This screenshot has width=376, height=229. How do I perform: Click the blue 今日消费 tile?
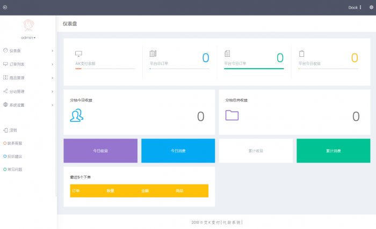tap(178, 151)
